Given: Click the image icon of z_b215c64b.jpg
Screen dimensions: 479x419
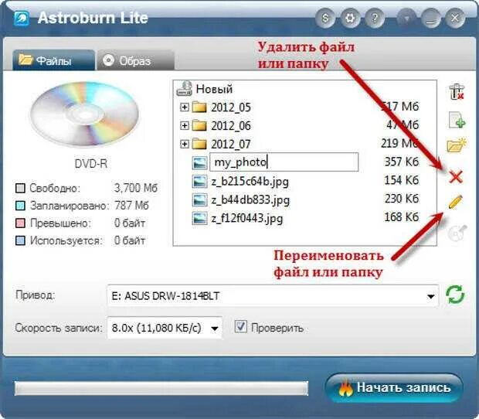Looking at the screenshot, I should click(199, 181).
